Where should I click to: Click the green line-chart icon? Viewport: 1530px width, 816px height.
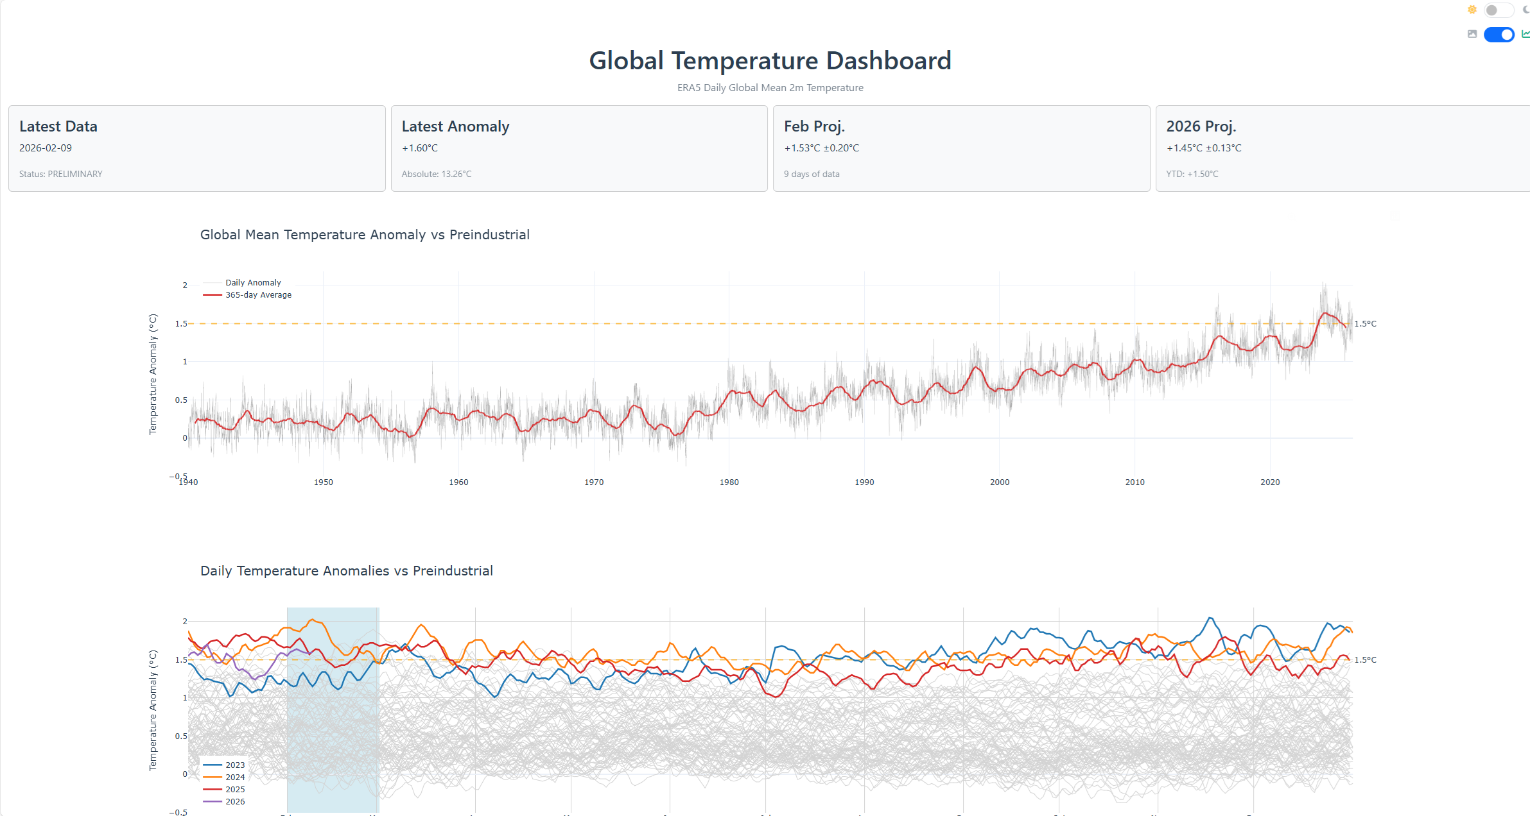coord(1526,34)
